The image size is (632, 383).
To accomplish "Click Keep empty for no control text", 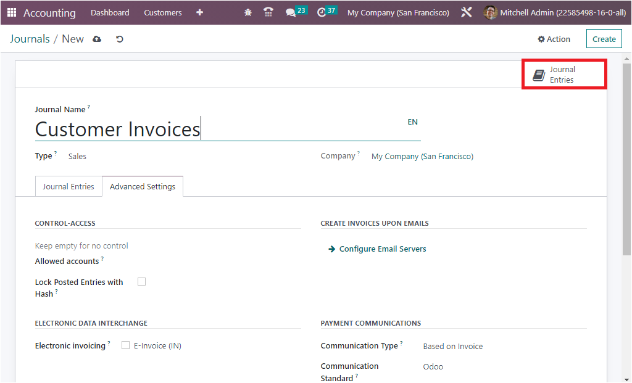I will (81, 245).
